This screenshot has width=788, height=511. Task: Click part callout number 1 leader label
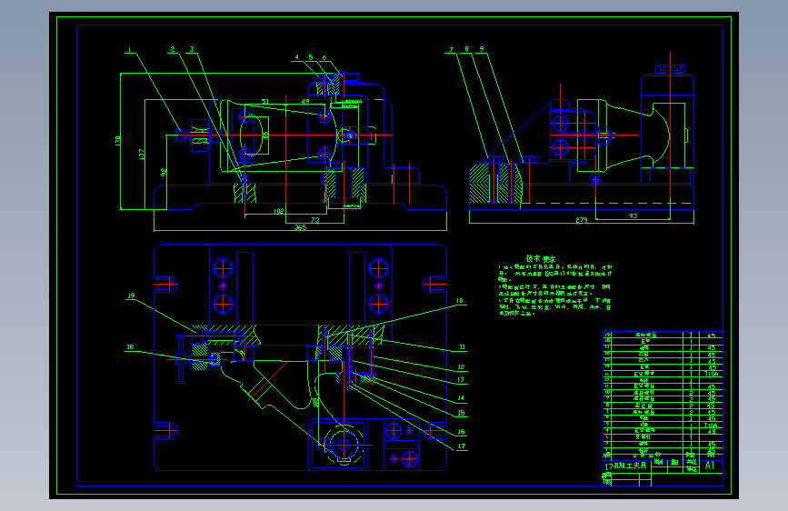(130, 50)
